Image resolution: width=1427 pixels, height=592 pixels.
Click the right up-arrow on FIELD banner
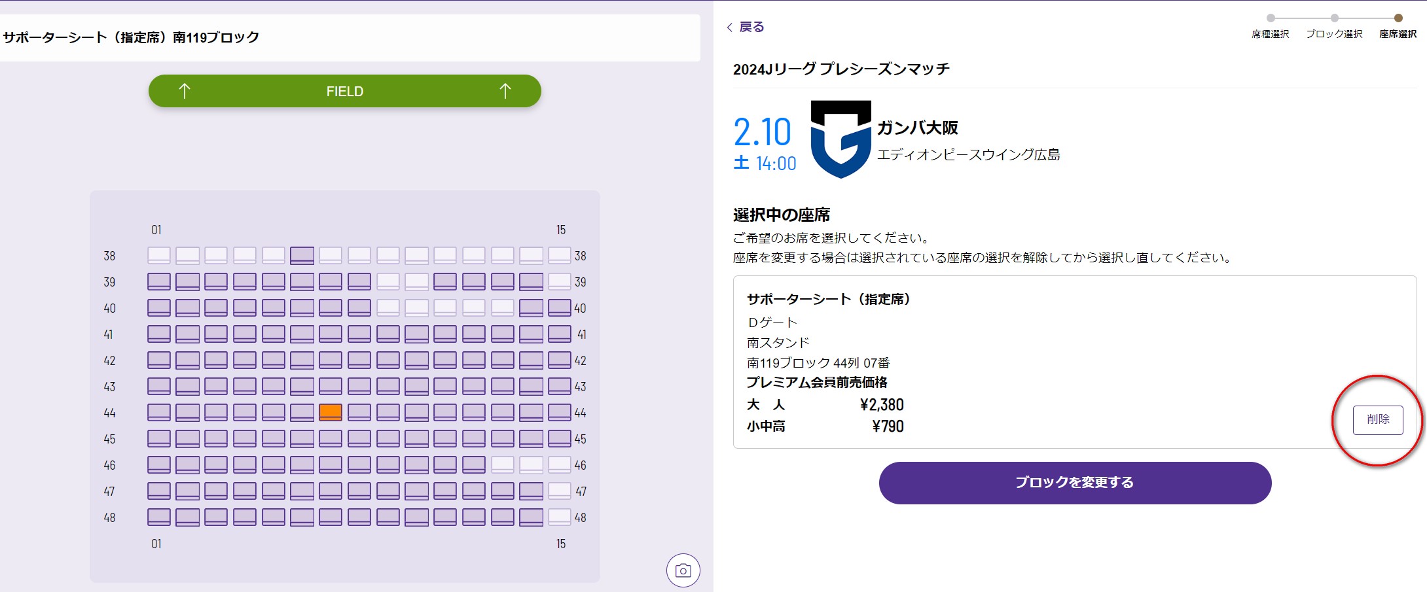(x=505, y=91)
